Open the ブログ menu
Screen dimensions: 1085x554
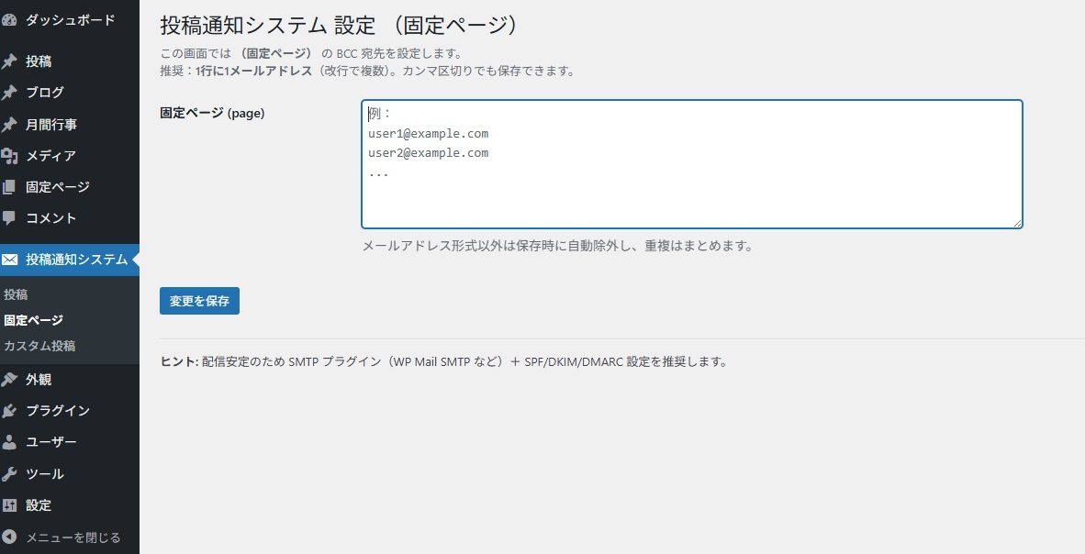[69, 93]
